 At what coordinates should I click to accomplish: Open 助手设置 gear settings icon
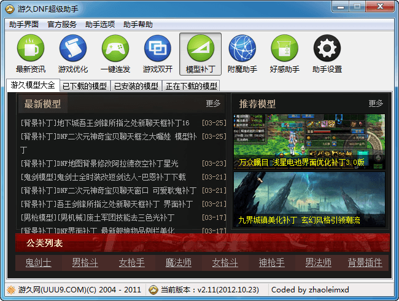click(327, 49)
